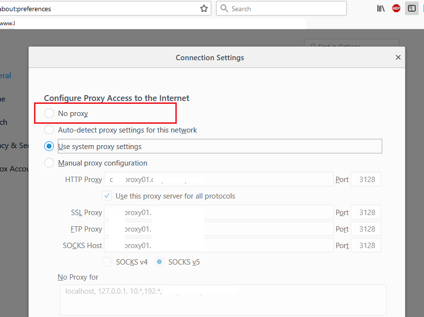This screenshot has width=424, height=317.
Task: Choose Use system proxy settings
Action: (49, 146)
